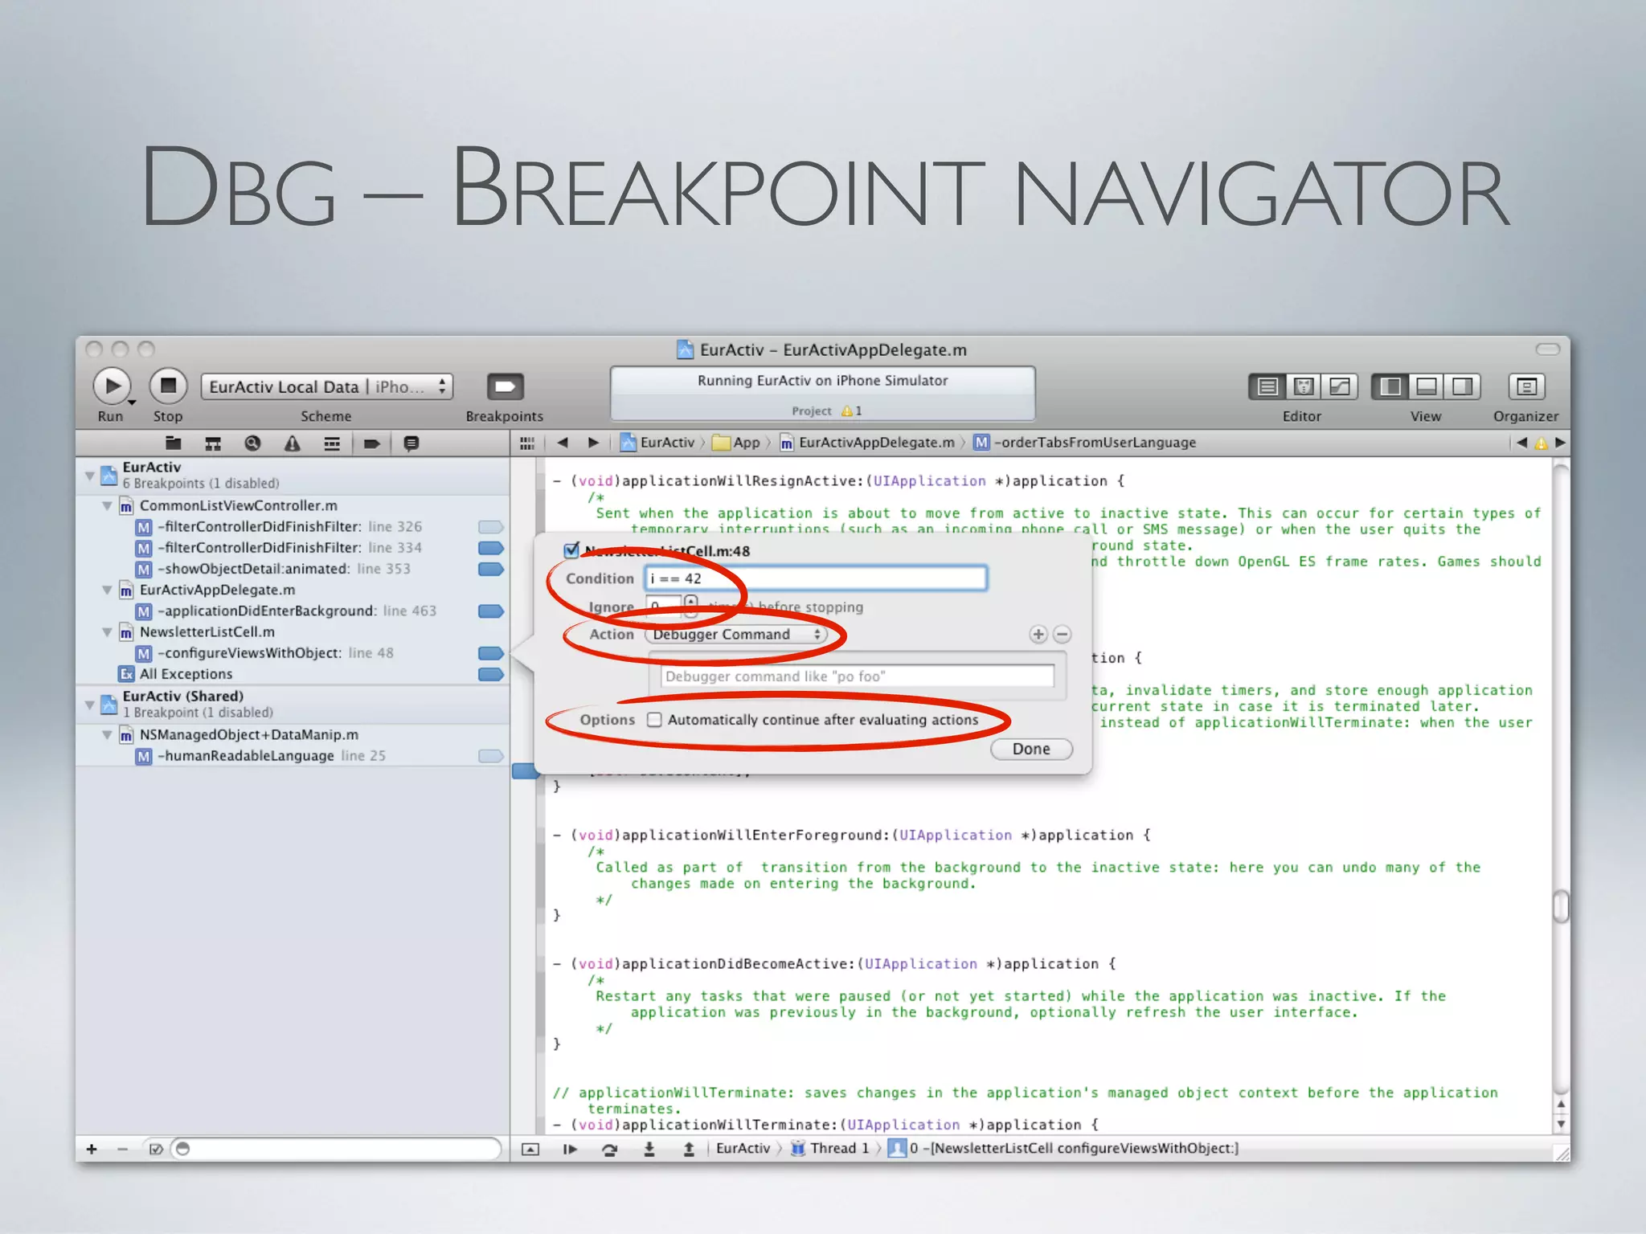The width and height of the screenshot is (1646, 1234).
Task: Jump to next issue arrow
Action: [x=1560, y=443]
